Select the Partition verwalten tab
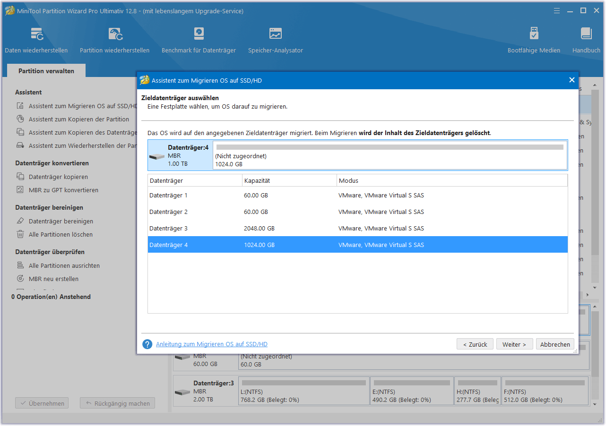Image resolution: width=606 pixels, height=426 pixels. coord(46,71)
